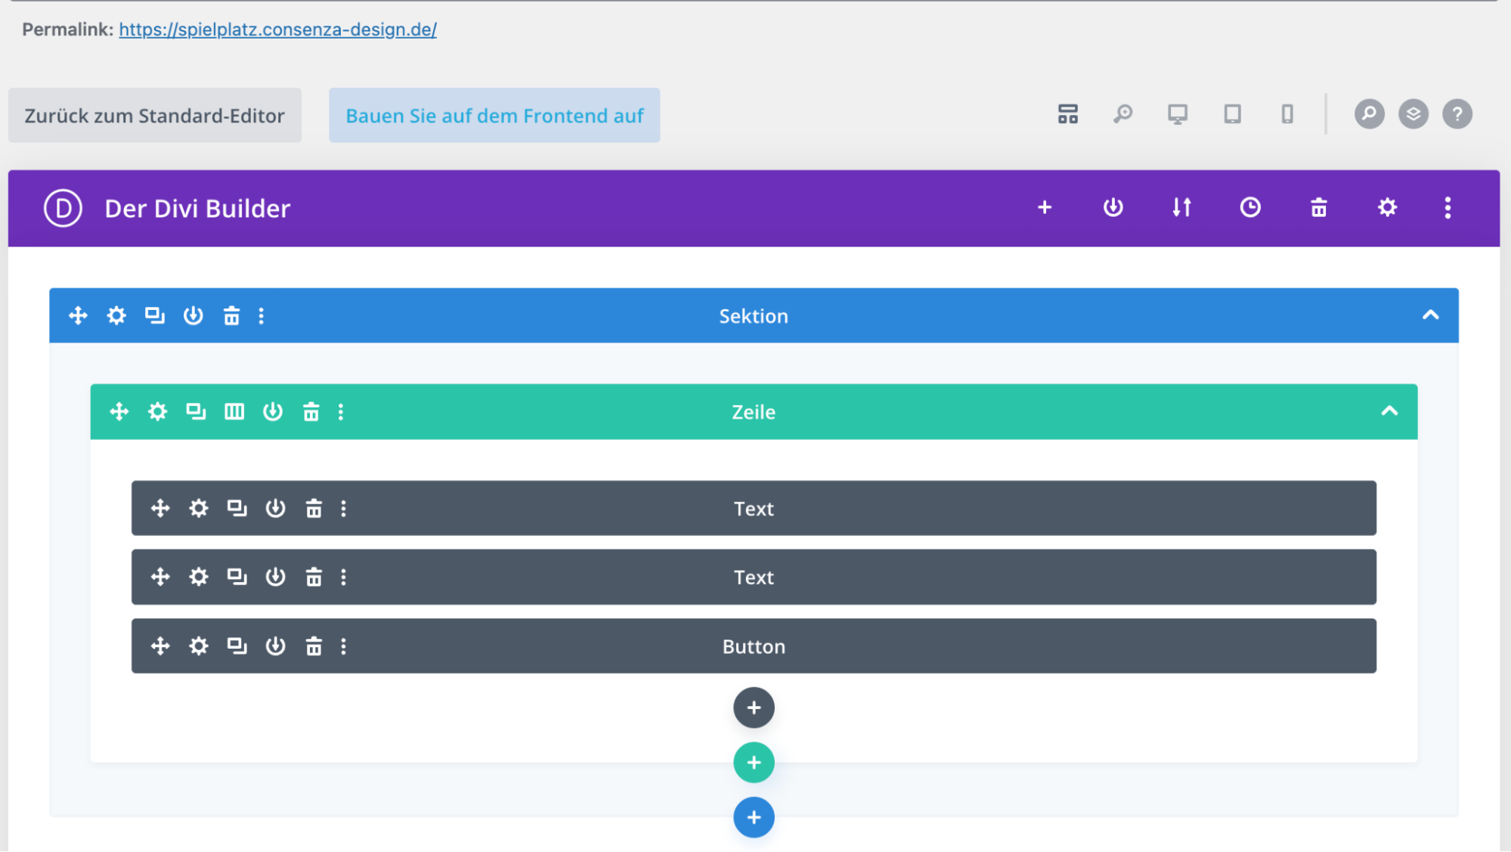Add new row with green plus
This screenshot has height=852, width=1511.
click(754, 762)
